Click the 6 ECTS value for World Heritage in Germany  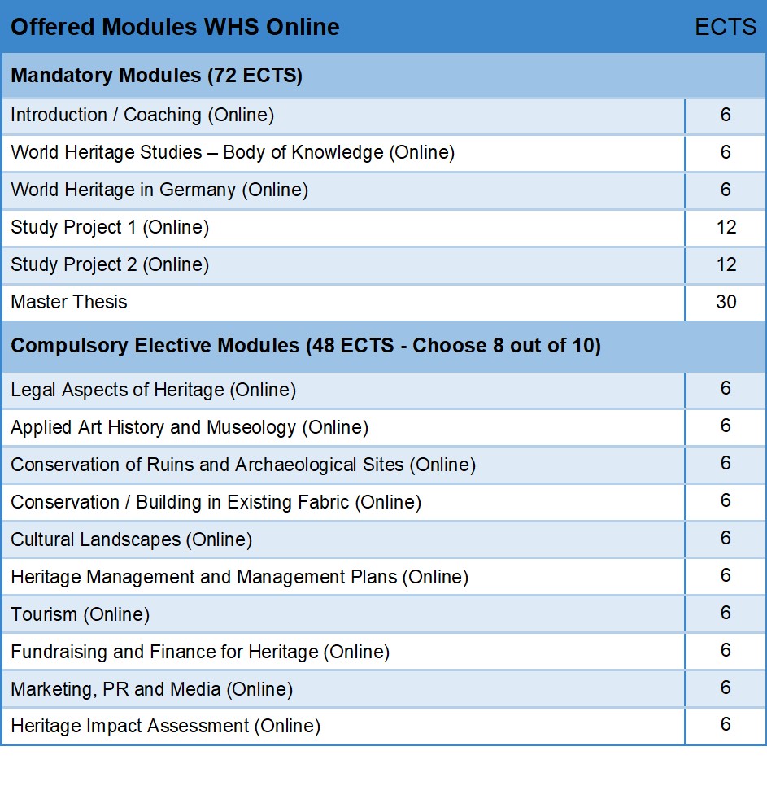coord(726,190)
